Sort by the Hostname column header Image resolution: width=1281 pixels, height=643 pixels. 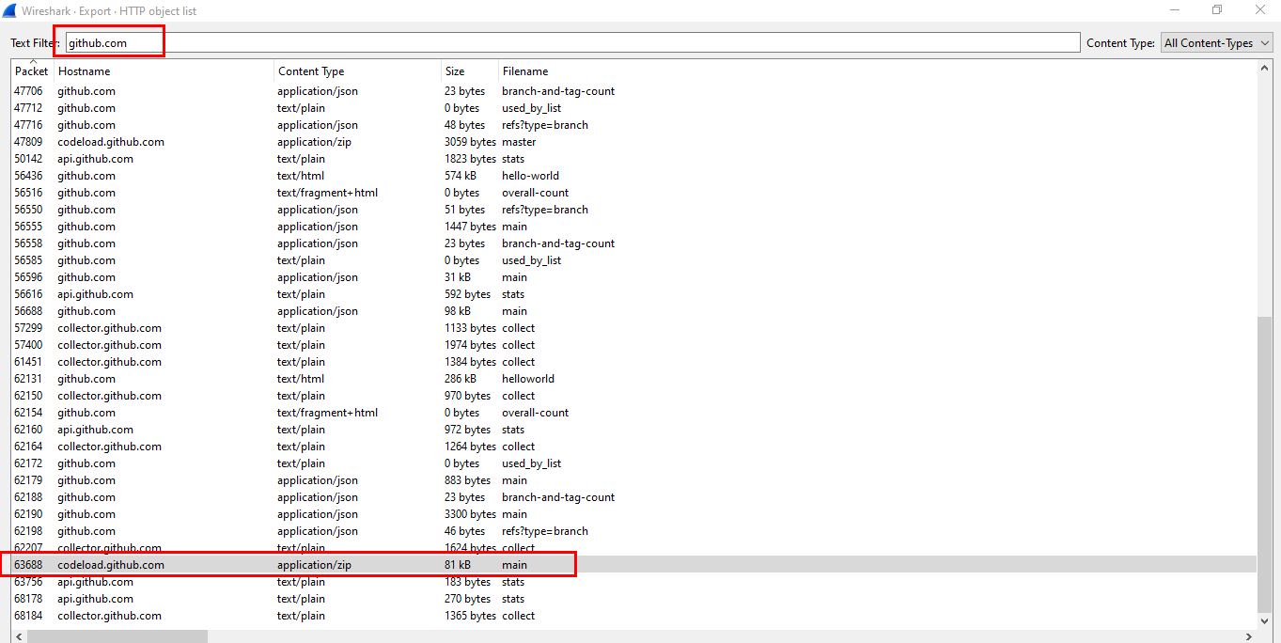pyautogui.click(x=164, y=71)
